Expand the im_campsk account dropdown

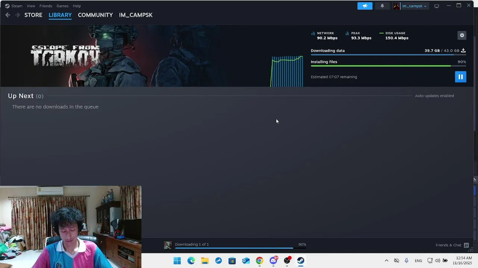point(414,6)
